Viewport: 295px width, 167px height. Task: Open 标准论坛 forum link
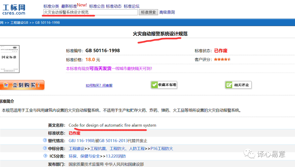(131, 6)
